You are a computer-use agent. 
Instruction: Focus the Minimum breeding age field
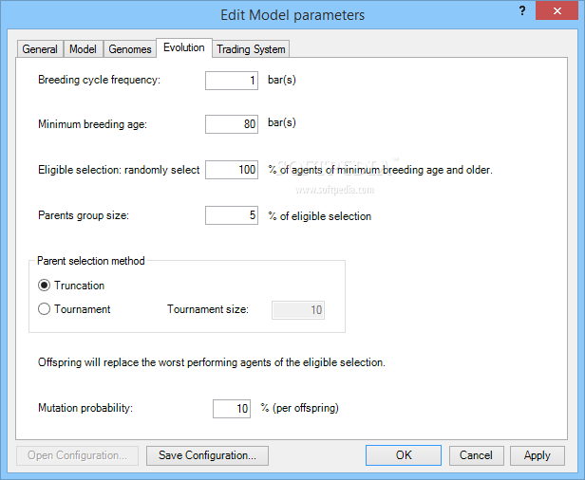[232, 124]
